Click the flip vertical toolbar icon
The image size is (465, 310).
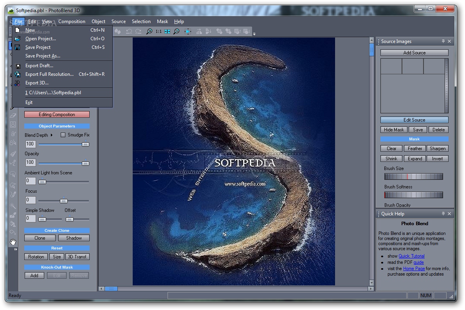click(x=209, y=31)
